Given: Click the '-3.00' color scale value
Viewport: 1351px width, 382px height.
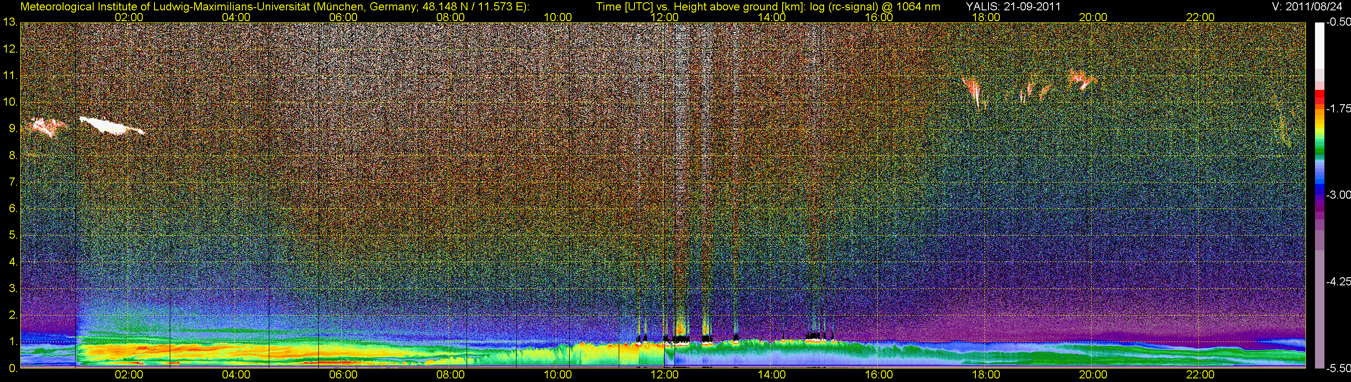Looking at the screenshot, I should click(1338, 195).
